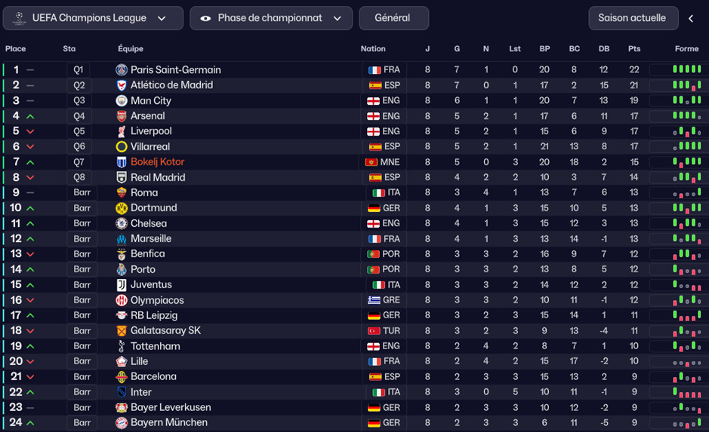
Task: Click the Villarreal yellow crest icon
Action: coord(122,147)
